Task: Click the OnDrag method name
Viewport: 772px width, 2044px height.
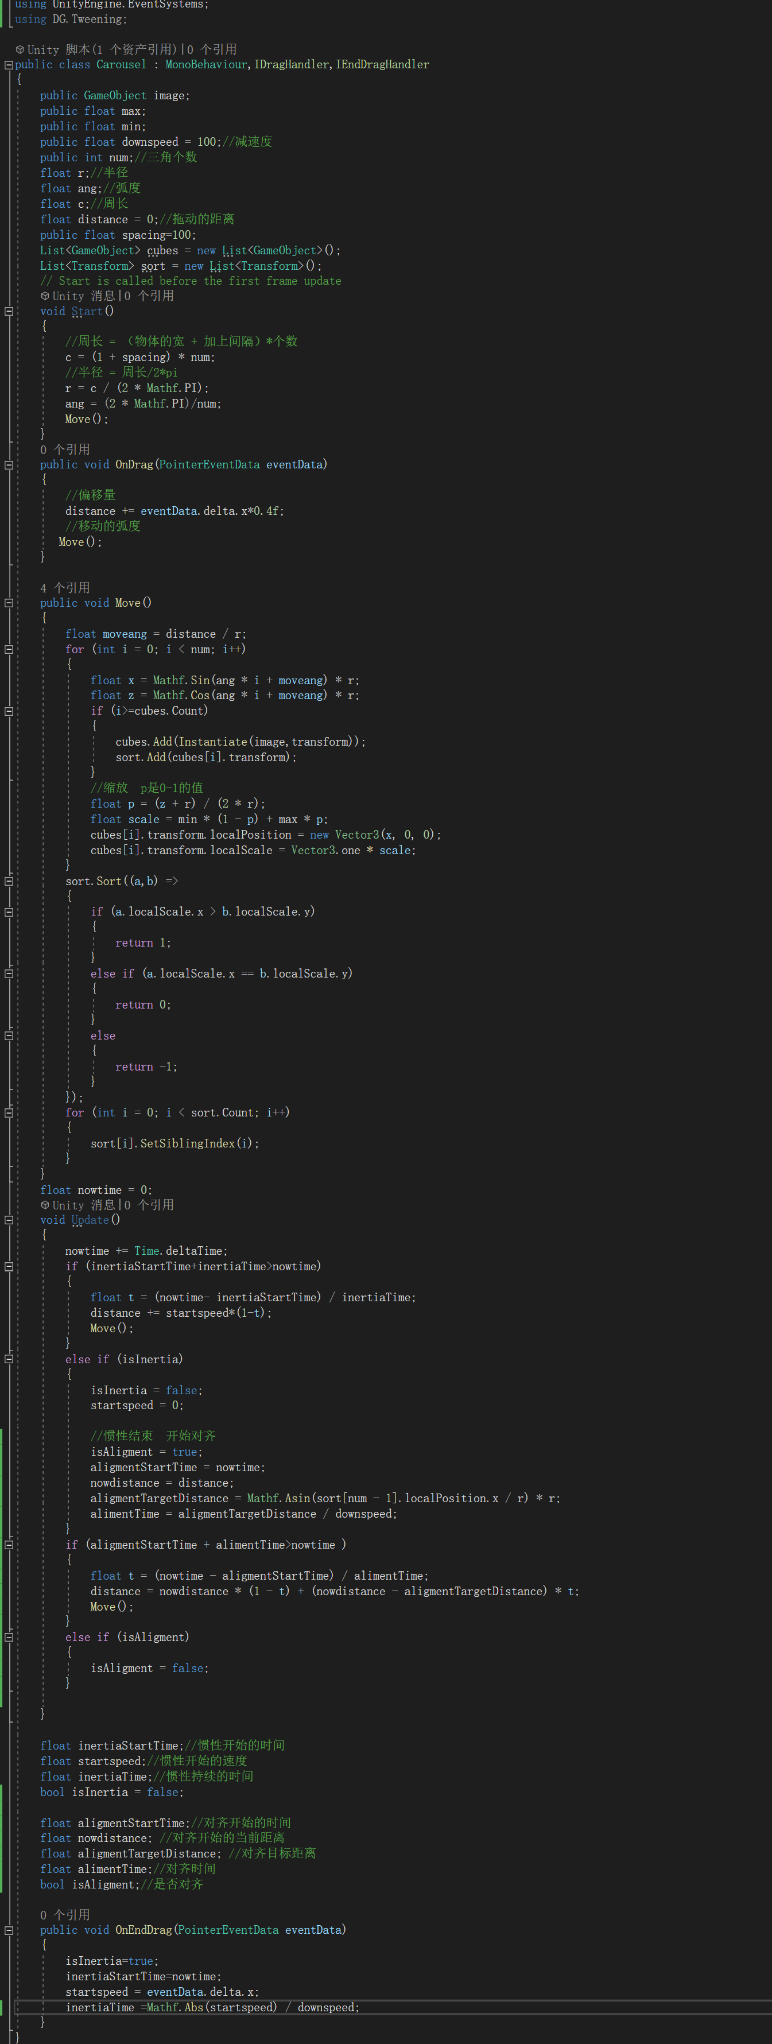Action: (x=134, y=465)
